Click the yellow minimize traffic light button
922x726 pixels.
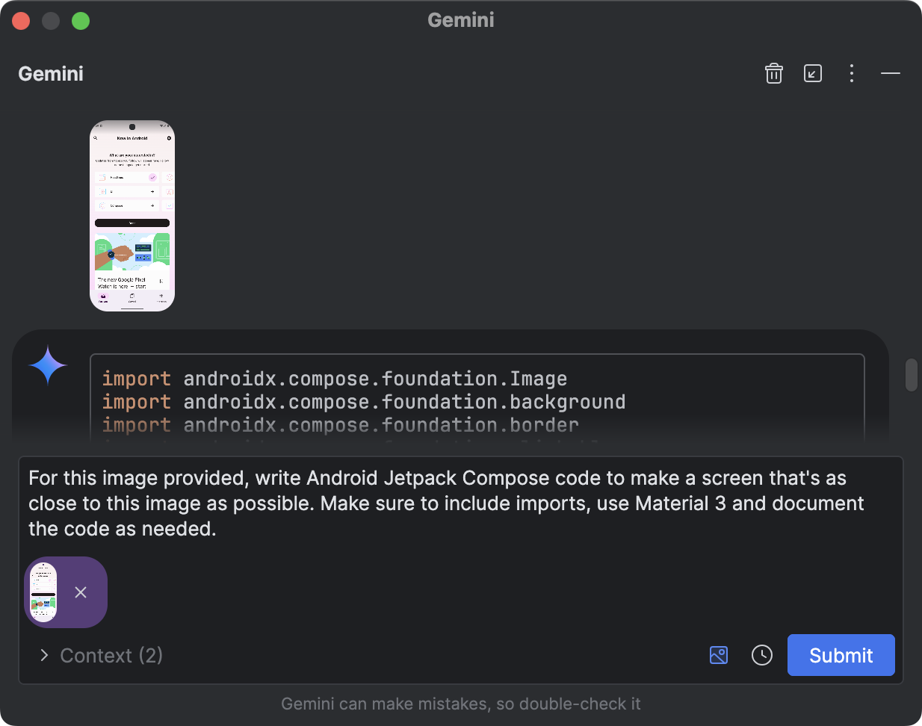coord(50,20)
